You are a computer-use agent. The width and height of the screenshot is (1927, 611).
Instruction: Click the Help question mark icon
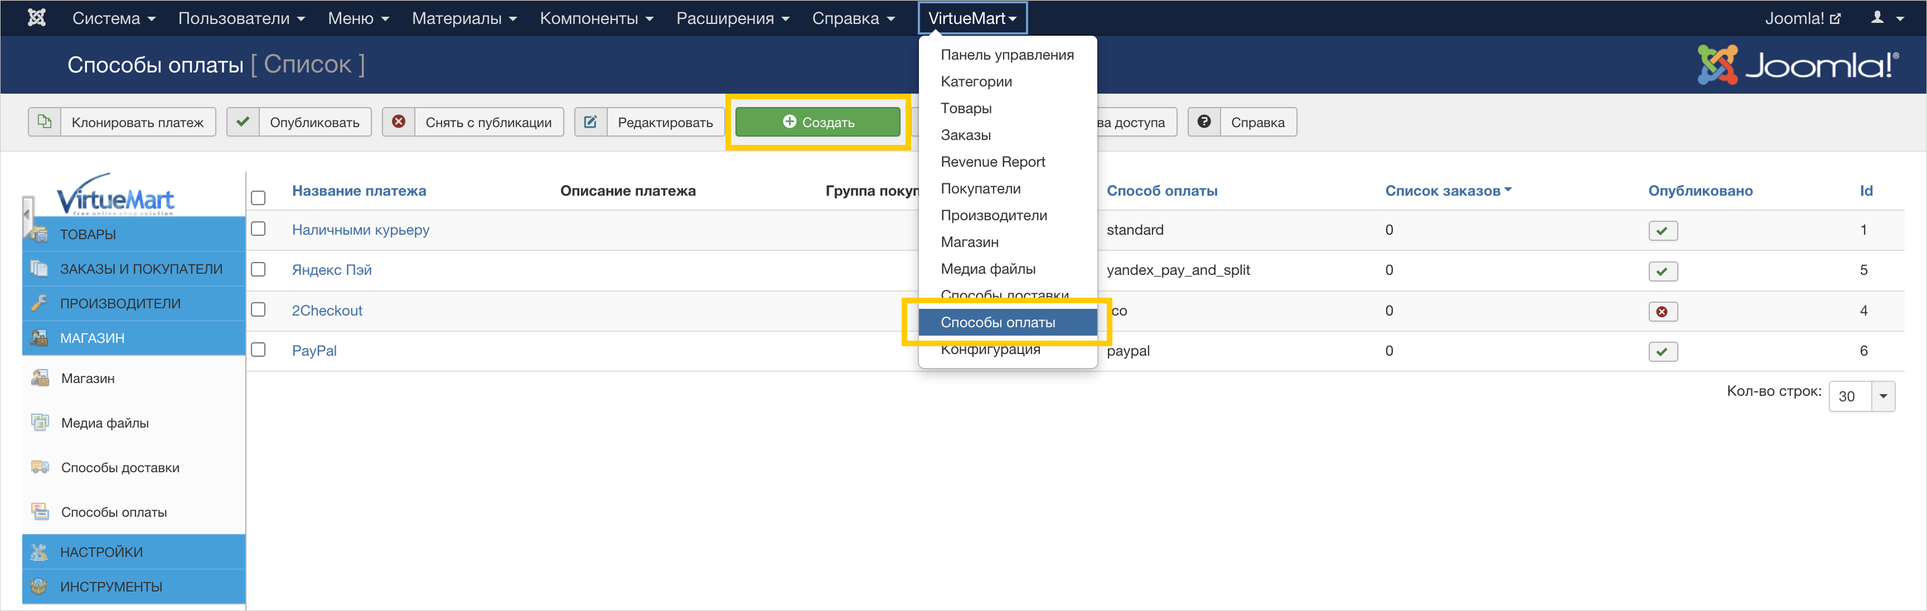[1204, 122]
